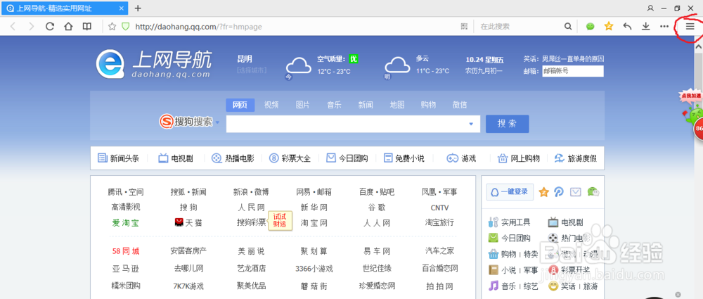703x299 pixels.
Task: Open the 腾讯·空间 link
Action: 126,192
